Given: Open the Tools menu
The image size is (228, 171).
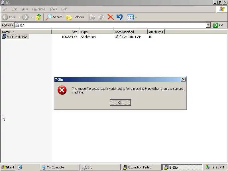Looking at the screenshot, I should point(53,9).
